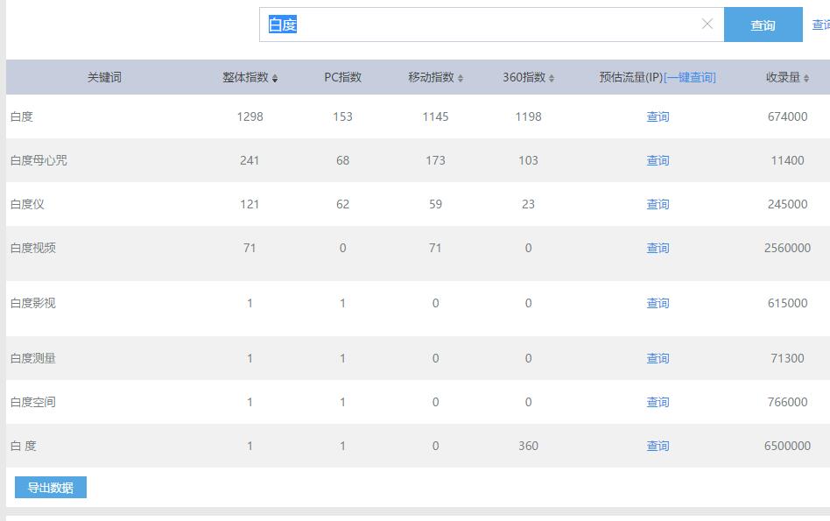Select the 收录量 value 6500000
The width and height of the screenshot is (830, 521).
[x=787, y=446]
